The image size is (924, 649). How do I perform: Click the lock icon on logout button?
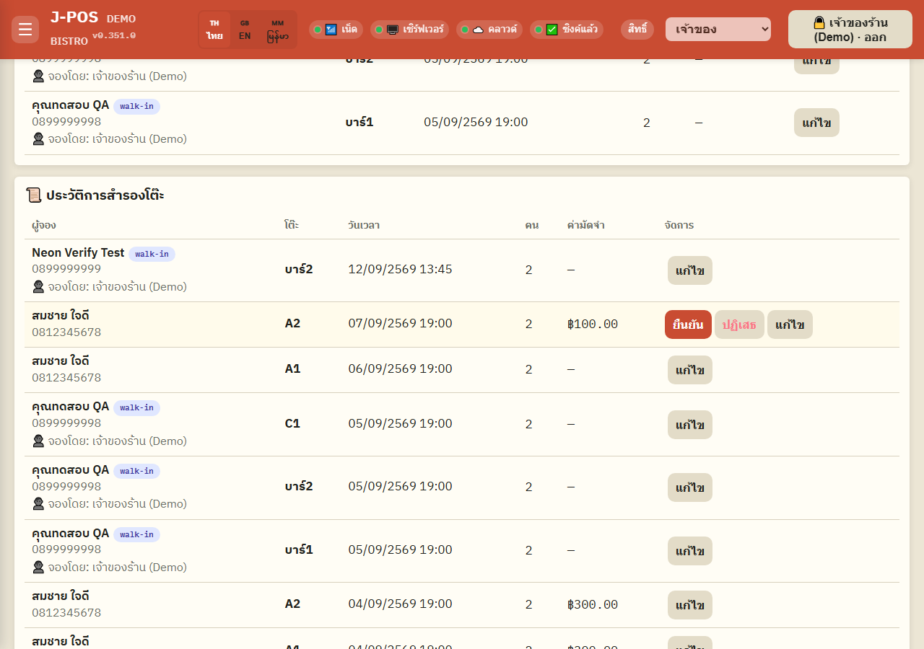[819, 23]
